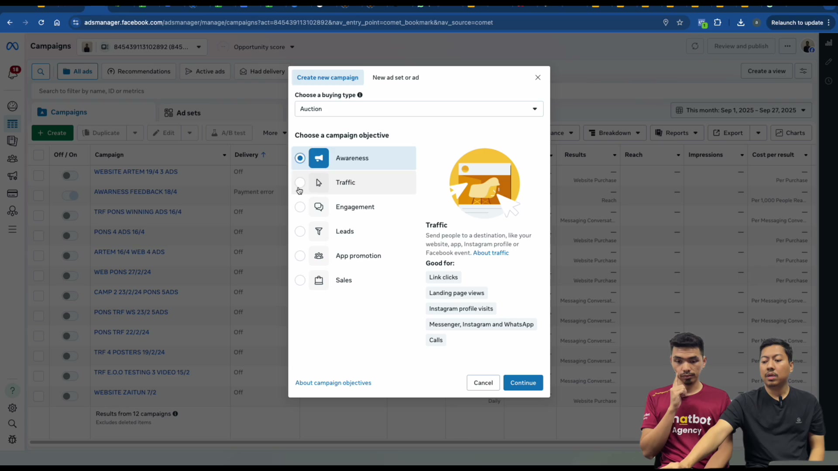Screen dimensions: 838x471
Task: Click the sidebar search magnifier icon
Action: 12,424
